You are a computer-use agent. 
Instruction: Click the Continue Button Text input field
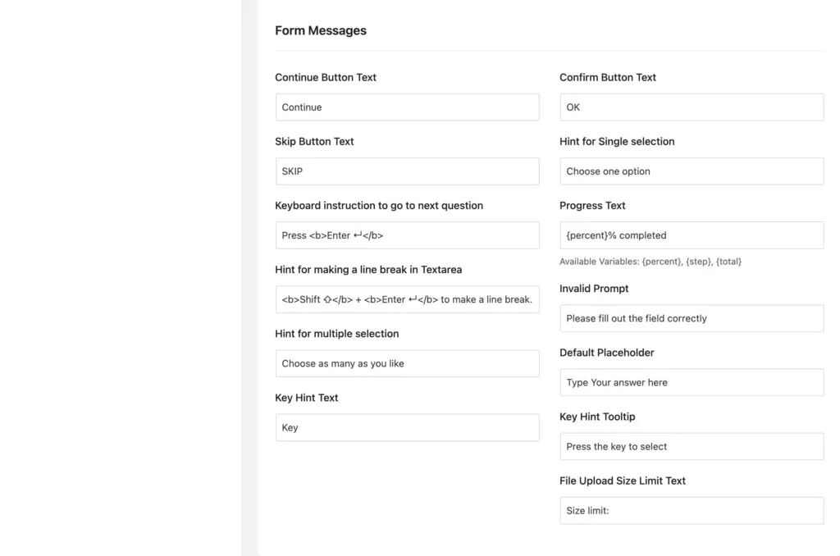[x=407, y=107]
